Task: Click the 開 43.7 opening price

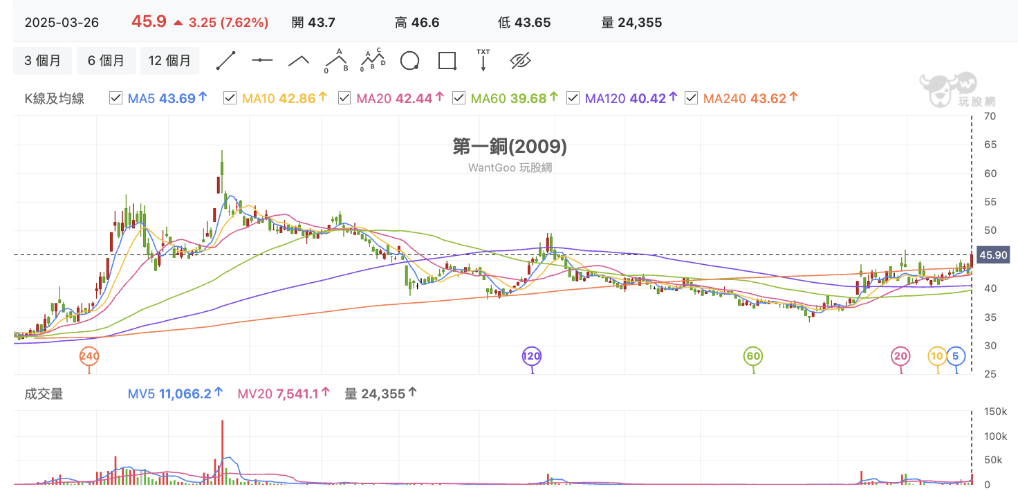Action: click(x=313, y=23)
